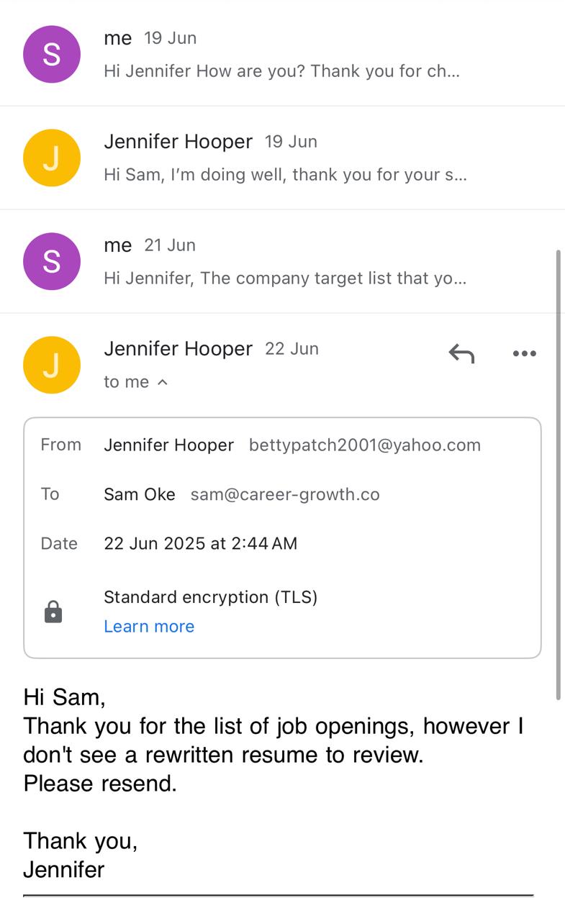
Task: Click the vertical scrollbar on the right
Action: (x=559, y=475)
